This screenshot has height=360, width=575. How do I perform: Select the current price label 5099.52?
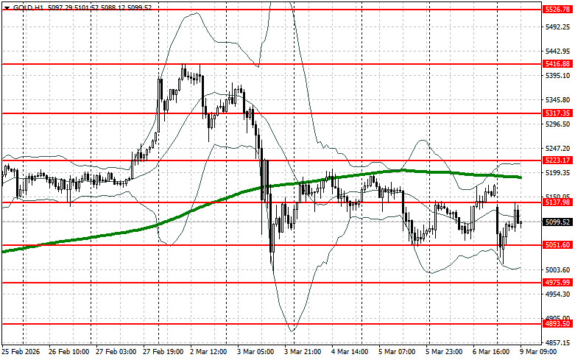(x=556, y=222)
